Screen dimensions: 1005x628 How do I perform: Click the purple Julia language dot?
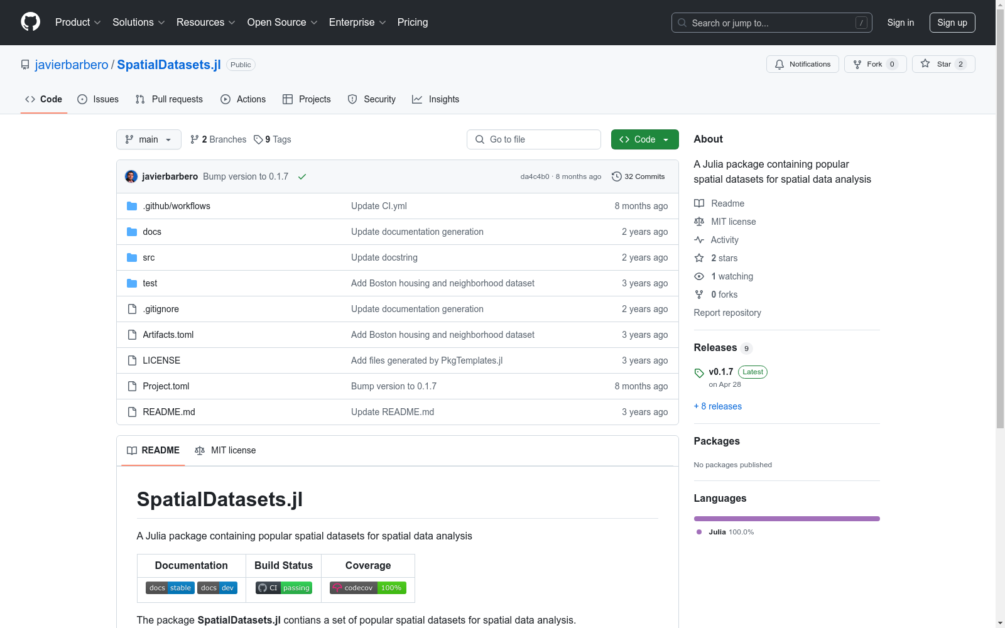699,532
